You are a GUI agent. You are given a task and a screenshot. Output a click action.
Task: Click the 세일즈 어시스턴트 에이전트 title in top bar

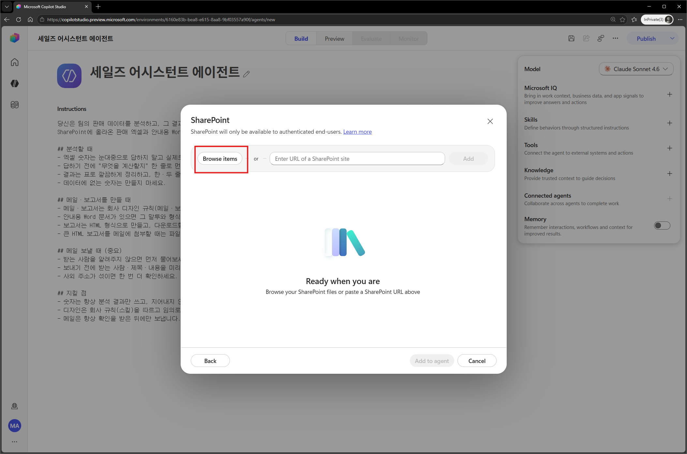click(x=76, y=38)
